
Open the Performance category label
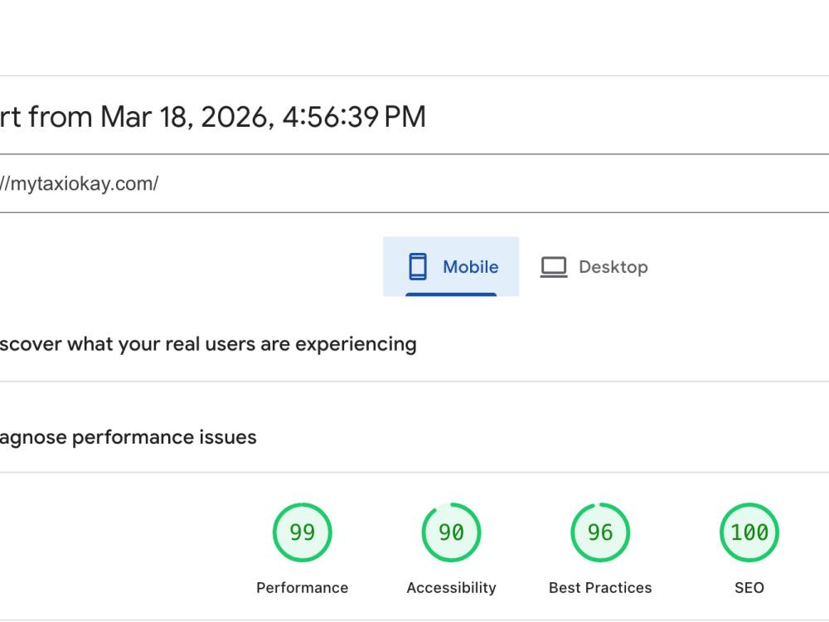[x=303, y=588]
